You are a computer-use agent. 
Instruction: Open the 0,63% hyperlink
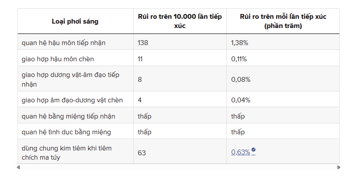coord(241,152)
